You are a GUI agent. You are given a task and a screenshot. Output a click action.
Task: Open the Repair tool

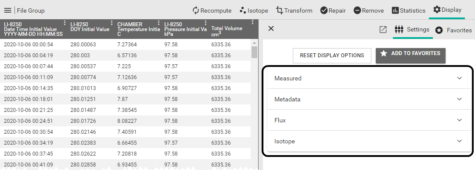tap(333, 10)
